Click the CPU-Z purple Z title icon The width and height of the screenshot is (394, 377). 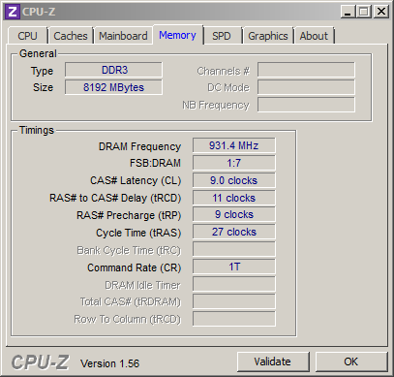tap(13, 12)
